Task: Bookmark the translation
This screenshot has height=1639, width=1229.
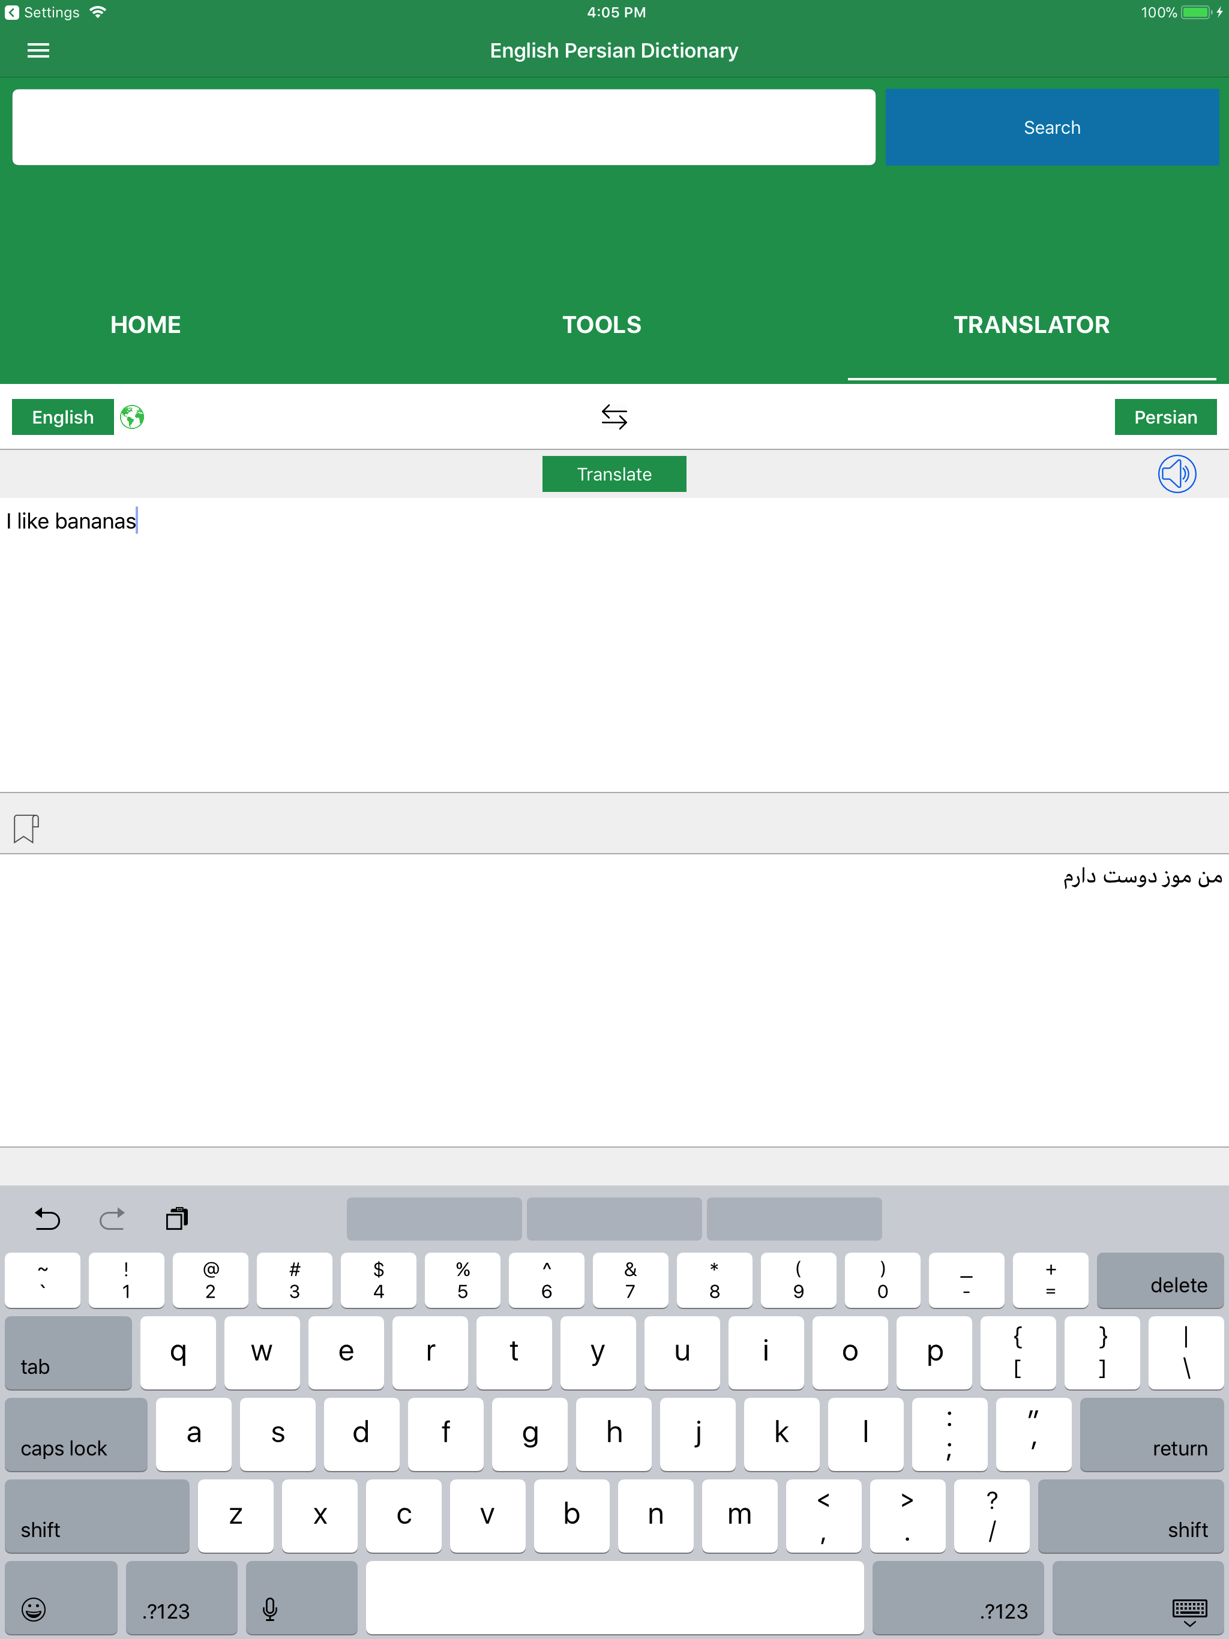Action: (x=26, y=828)
